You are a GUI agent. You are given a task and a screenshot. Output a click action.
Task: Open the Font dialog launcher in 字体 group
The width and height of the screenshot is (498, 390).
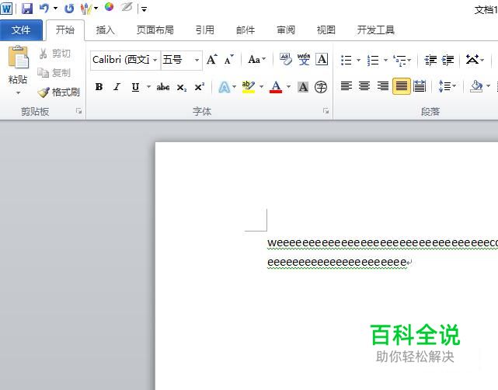[326, 111]
